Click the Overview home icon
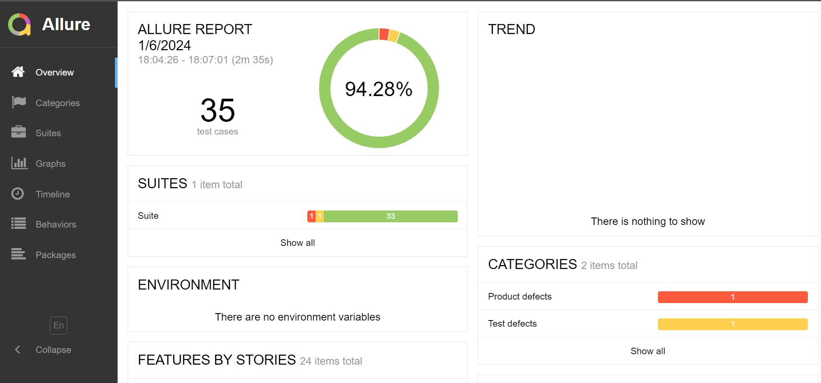821x383 pixels. click(18, 72)
